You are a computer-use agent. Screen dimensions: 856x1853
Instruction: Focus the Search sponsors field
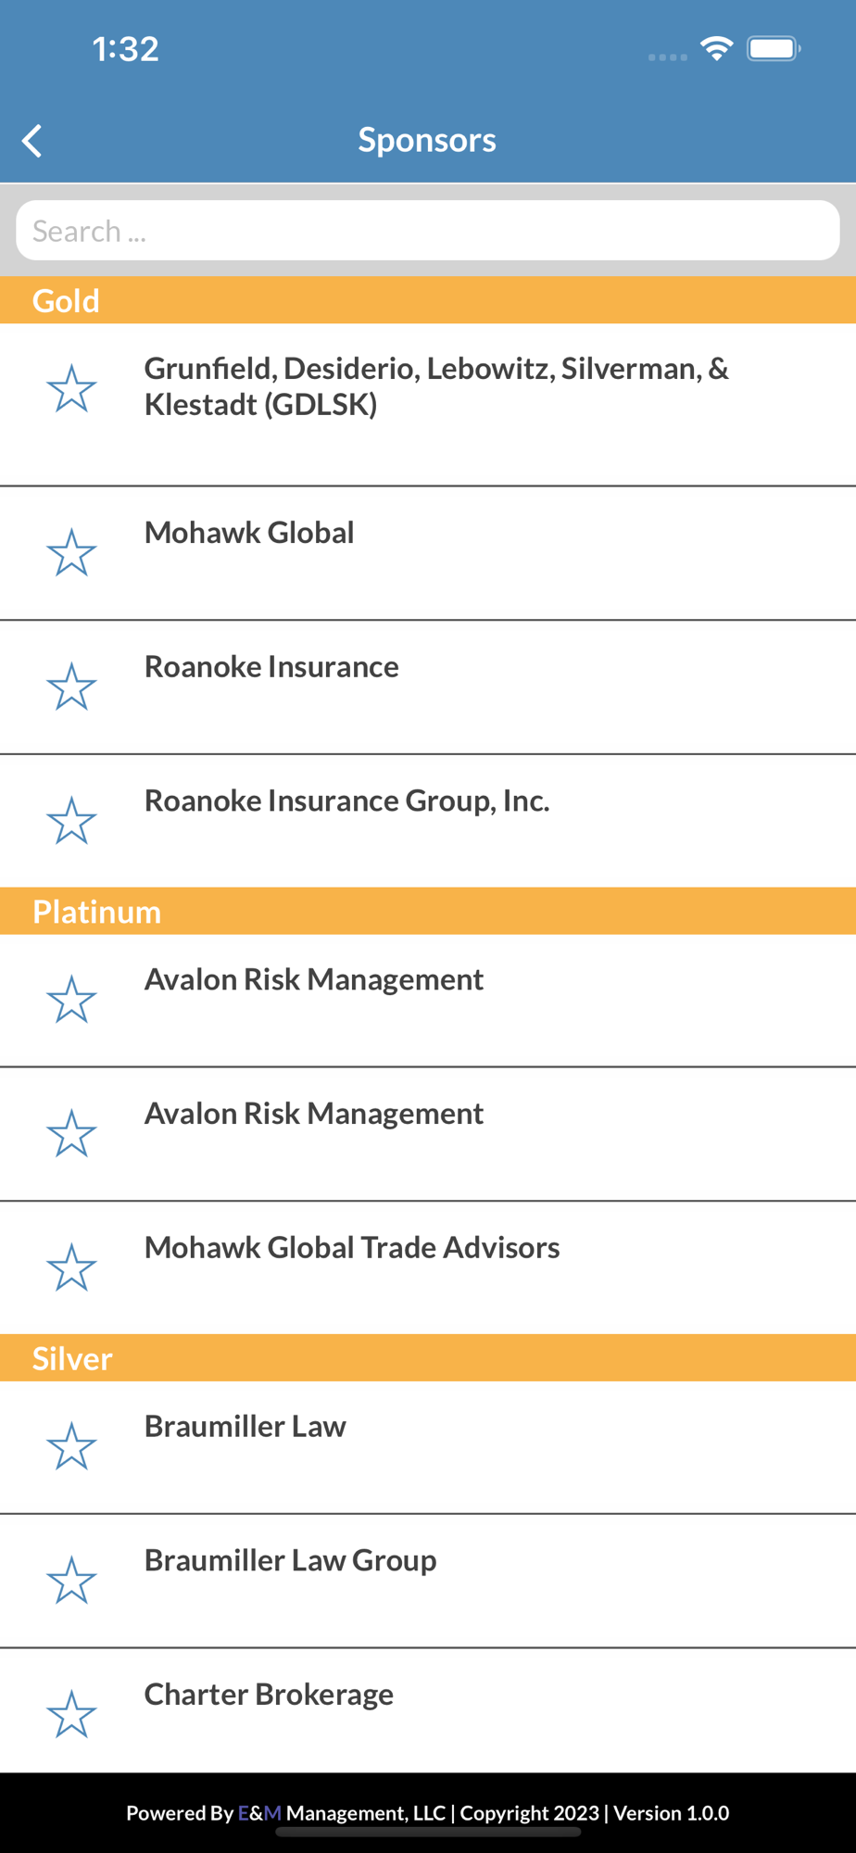pyautogui.click(x=428, y=231)
